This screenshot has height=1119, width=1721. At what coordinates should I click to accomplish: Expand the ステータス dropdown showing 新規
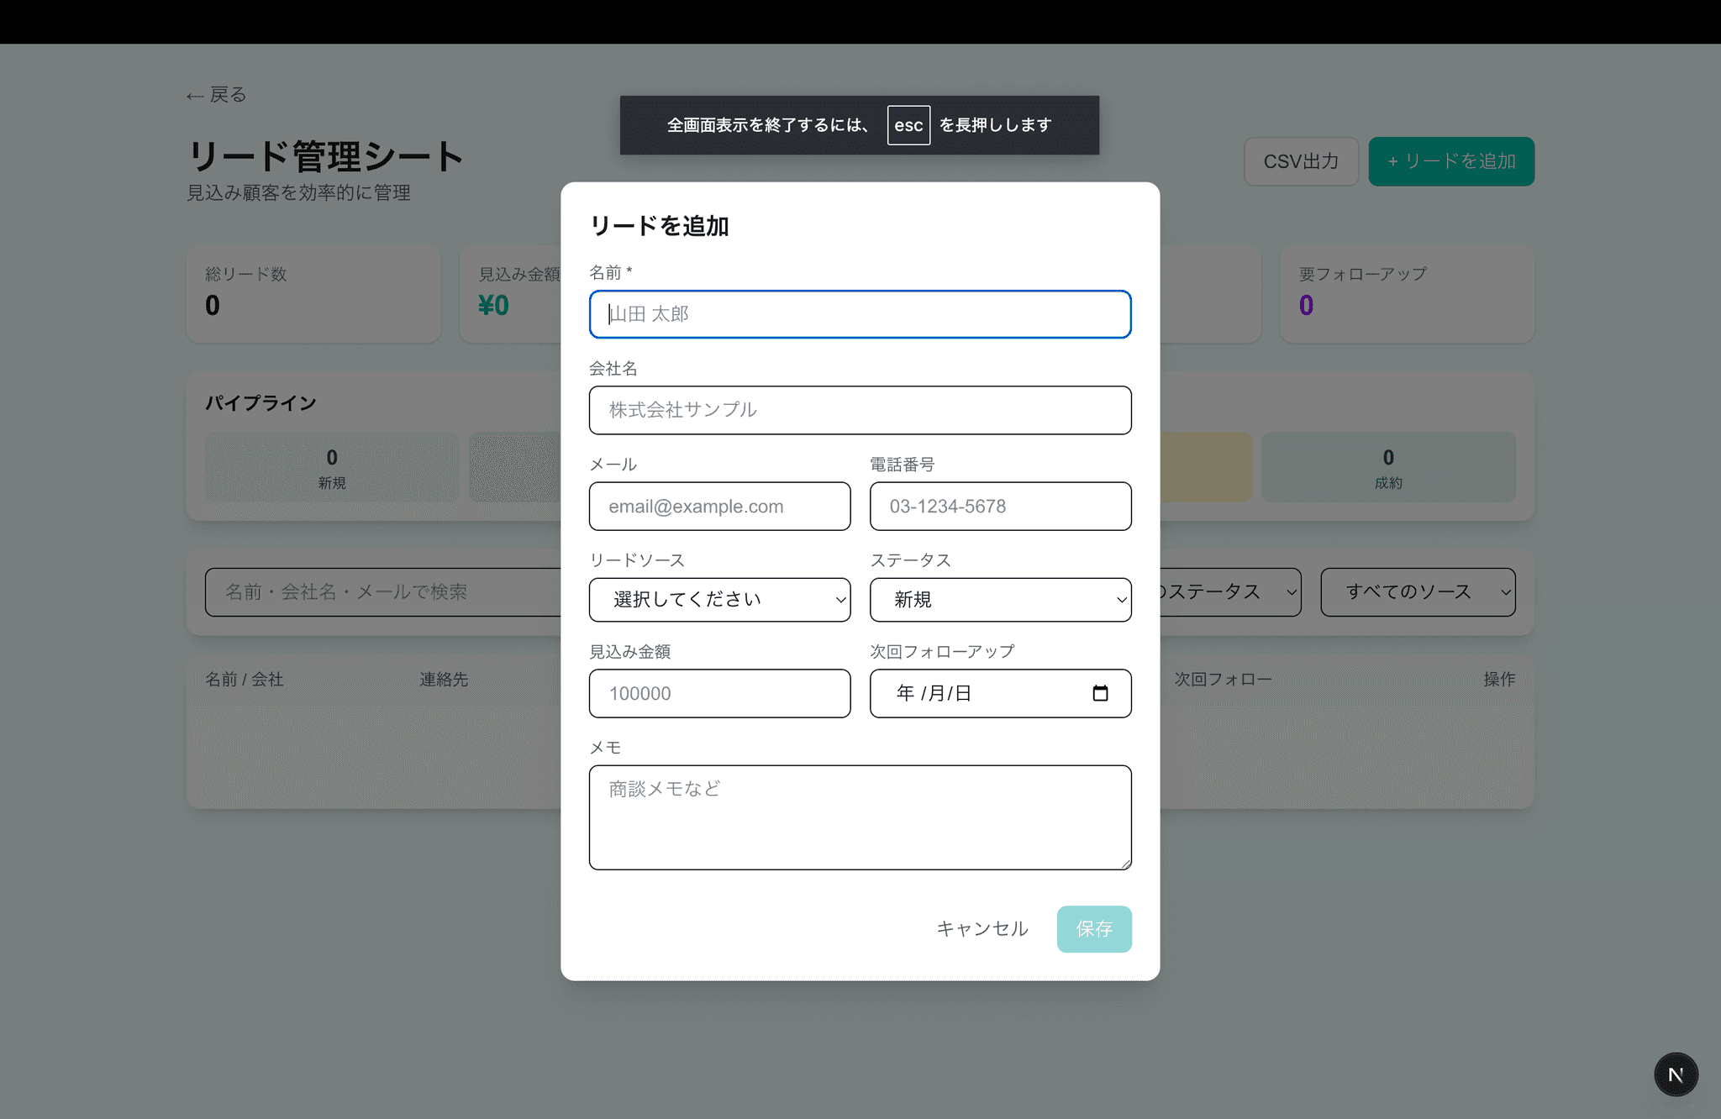[x=1000, y=600]
